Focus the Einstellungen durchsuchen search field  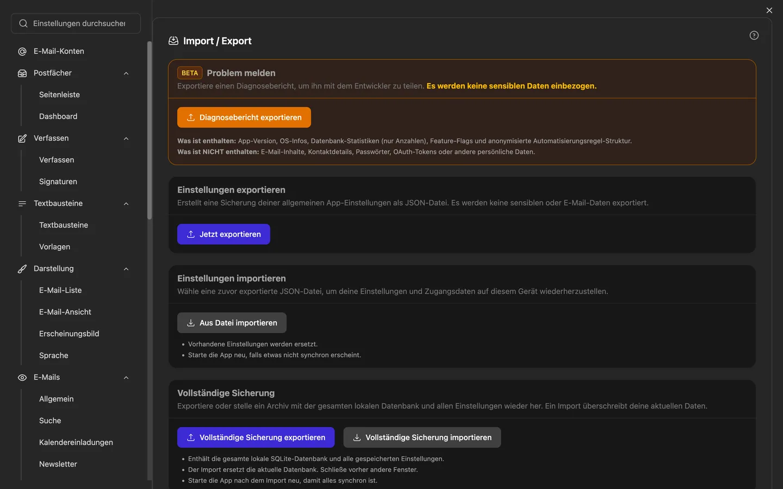[x=76, y=23]
